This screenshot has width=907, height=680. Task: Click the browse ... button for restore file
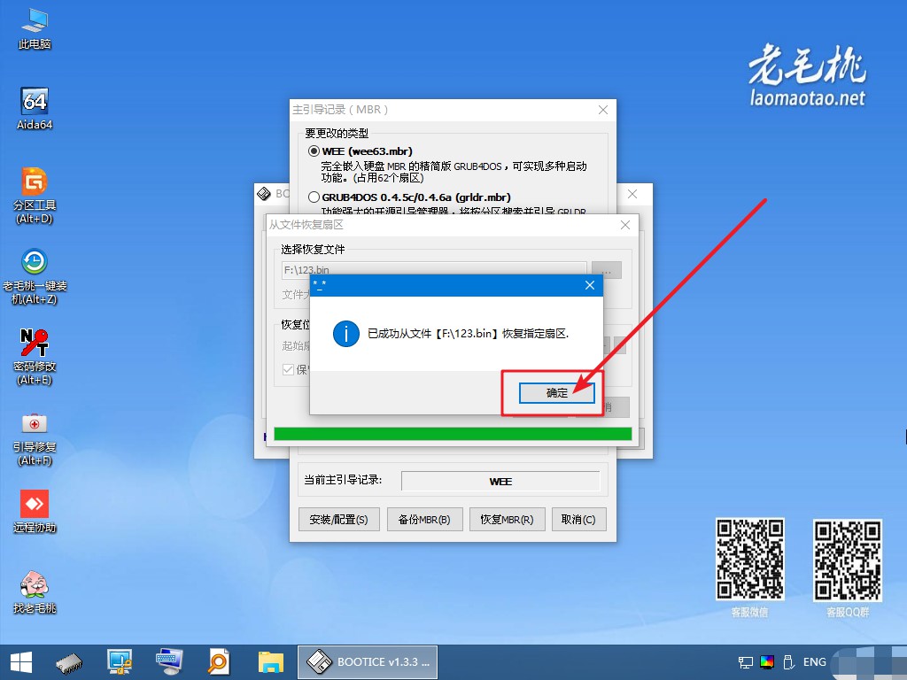(x=607, y=270)
